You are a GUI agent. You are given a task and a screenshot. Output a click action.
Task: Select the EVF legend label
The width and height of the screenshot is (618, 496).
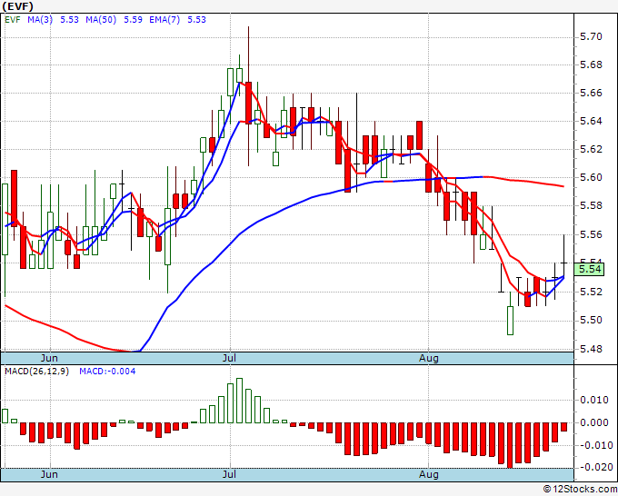click(13, 20)
